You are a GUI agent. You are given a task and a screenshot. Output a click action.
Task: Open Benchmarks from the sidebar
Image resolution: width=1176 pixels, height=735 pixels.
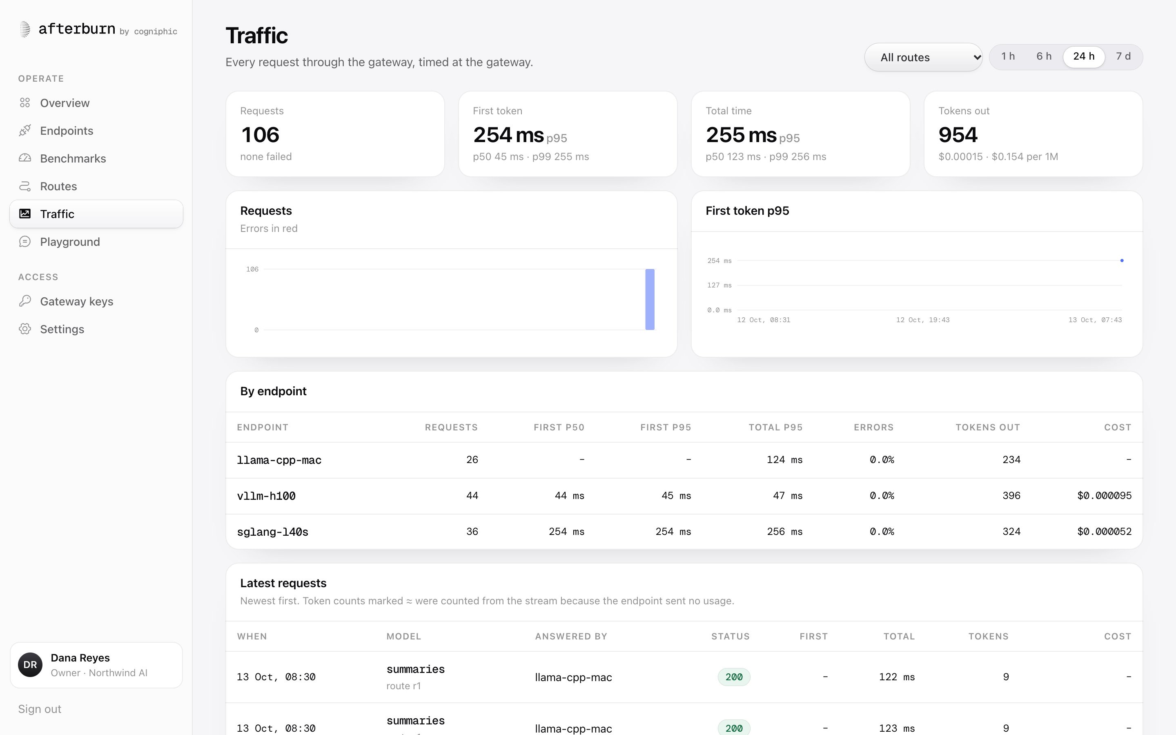[x=96, y=158]
